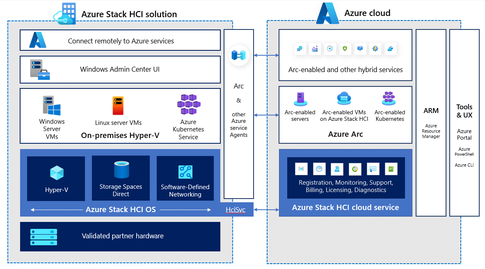The image size is (485, 269).
Task: Click the licensing certificate icon
Action: click(x=373, y=169)
